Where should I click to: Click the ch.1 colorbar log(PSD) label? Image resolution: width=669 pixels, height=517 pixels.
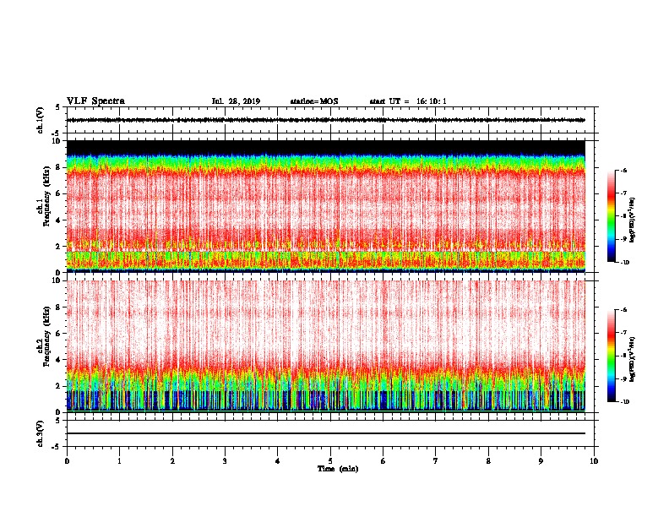633,220
